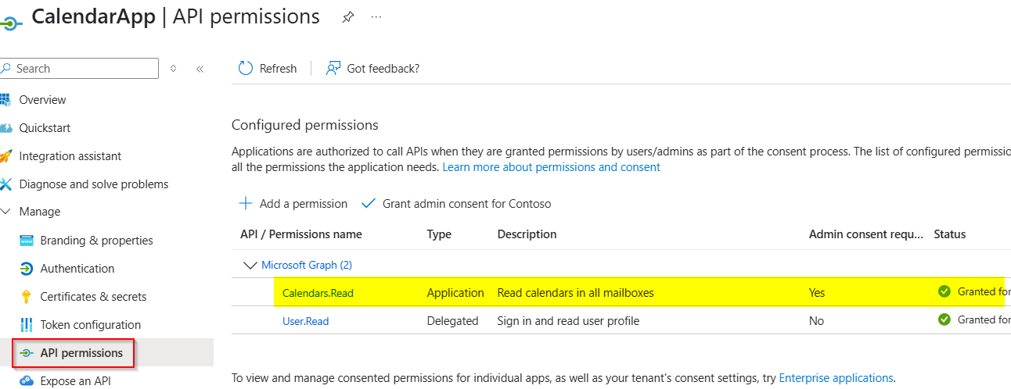Follow the Enterprise applications link
Image resolution: width=1011 pixels, height=389 pixels.
click(837, 378)
